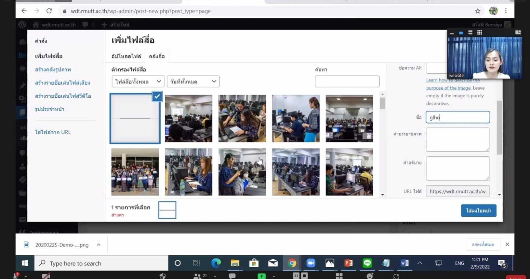Click the Chrome address bar
Image resolution: width=530 pixels, height=279 pixels.
(267, 11)
